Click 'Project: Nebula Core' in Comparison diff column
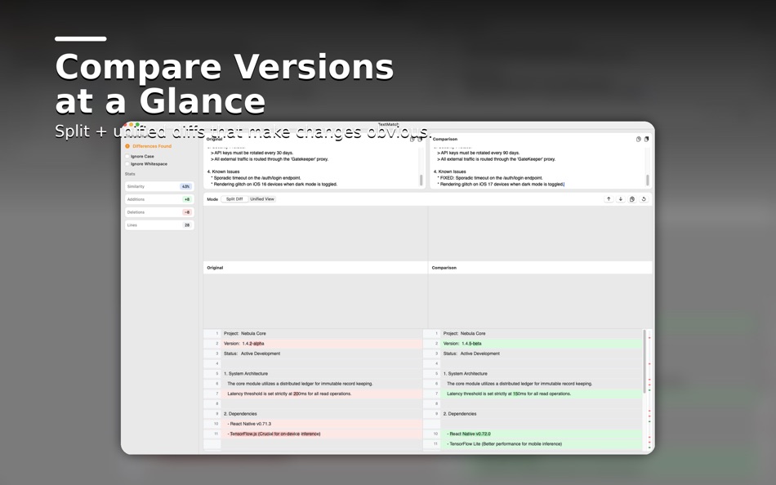 coord(464,334)
